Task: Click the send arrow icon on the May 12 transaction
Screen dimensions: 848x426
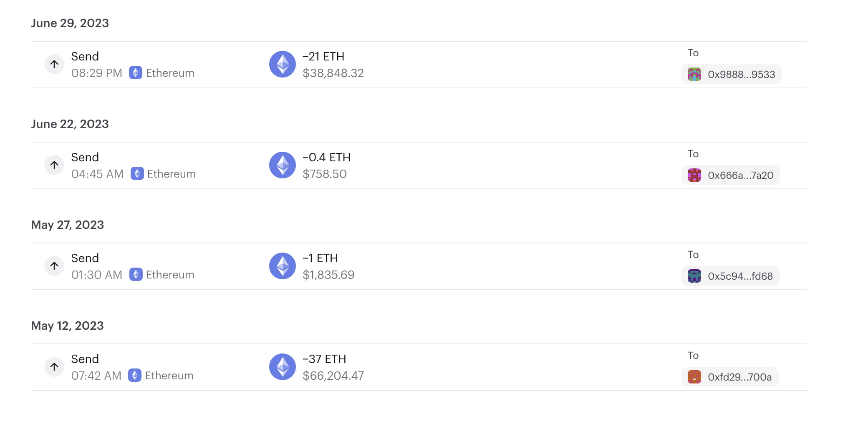Action: [54, 367]
